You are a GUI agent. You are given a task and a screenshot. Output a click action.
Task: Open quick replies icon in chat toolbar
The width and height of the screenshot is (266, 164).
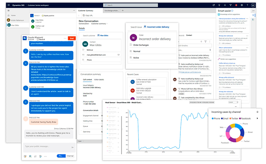25,156
